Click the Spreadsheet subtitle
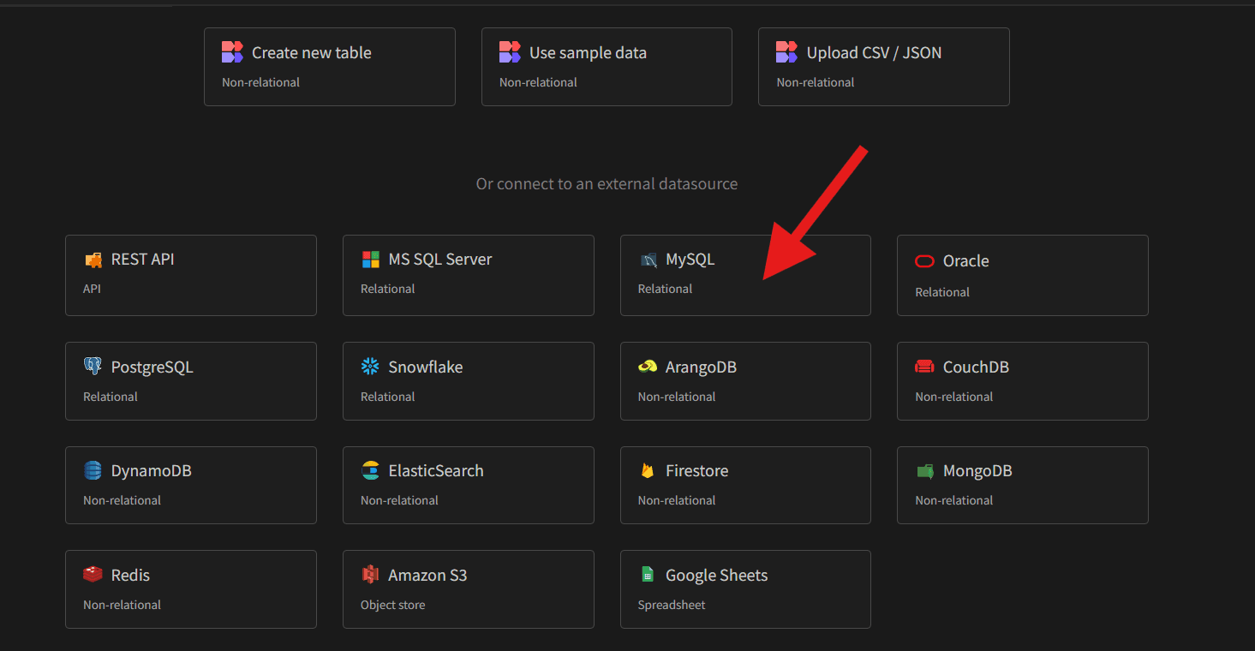 [672, 605]
